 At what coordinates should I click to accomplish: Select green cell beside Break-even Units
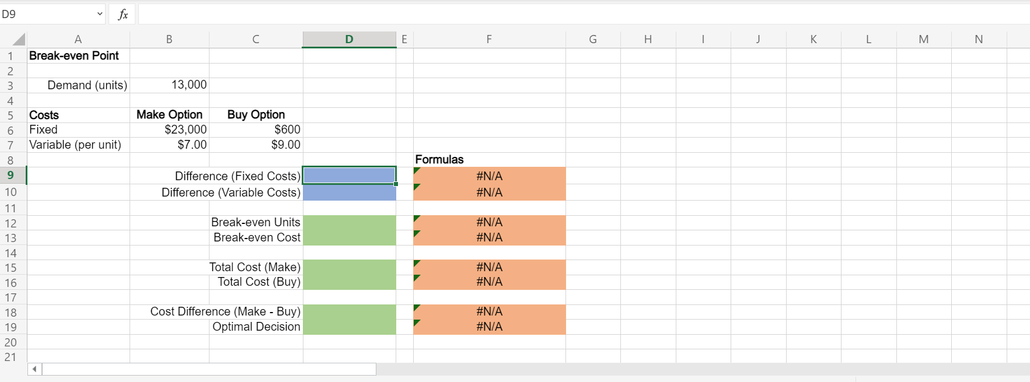point(349,223)
